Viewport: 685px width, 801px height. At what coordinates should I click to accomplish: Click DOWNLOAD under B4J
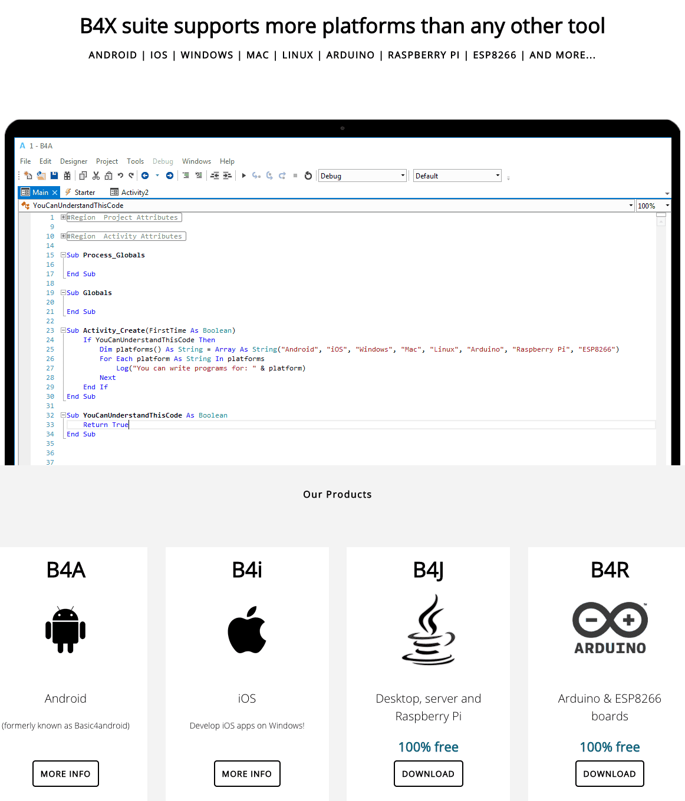(429, 774)
